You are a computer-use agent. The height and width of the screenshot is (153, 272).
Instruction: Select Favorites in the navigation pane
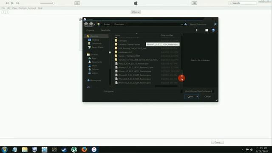[94, 36]
